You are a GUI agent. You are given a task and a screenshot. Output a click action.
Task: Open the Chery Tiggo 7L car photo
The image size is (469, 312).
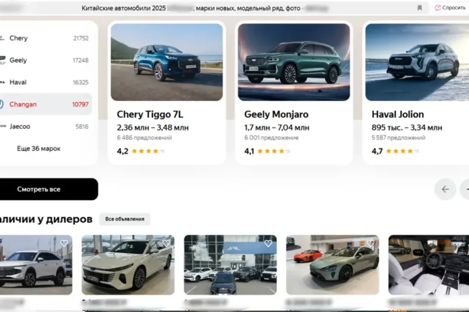[x=166, y=62]
